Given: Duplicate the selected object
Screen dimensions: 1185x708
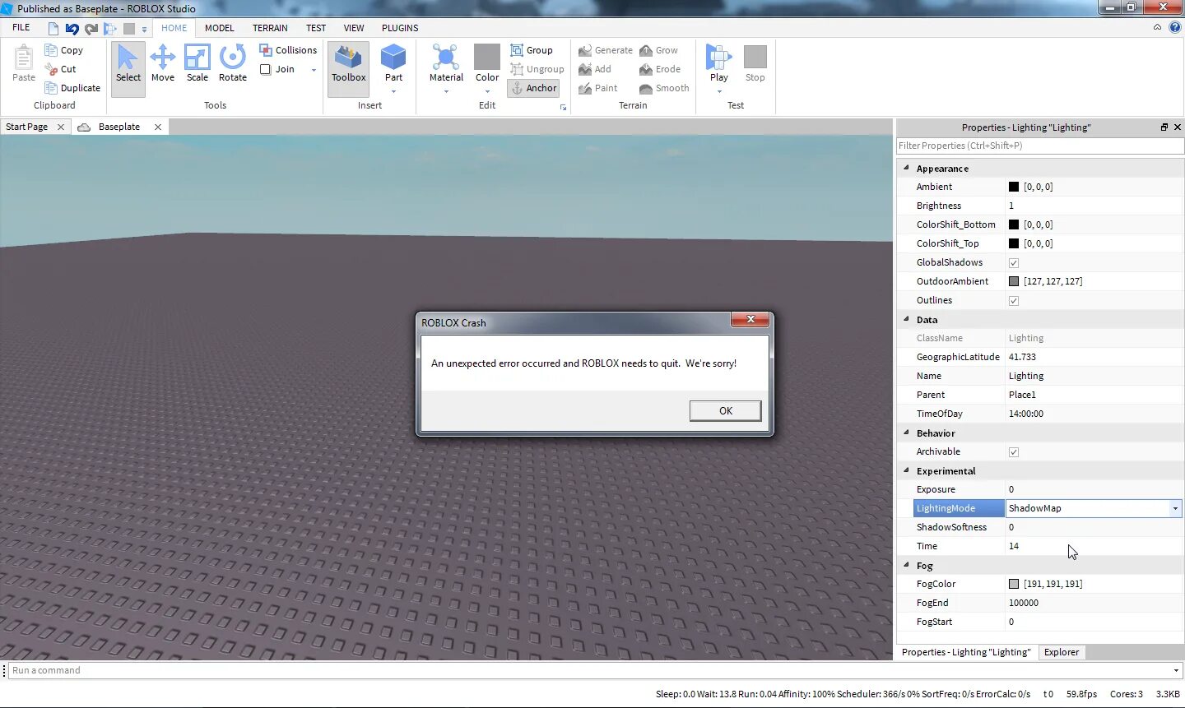Looking at the screenshot, I should [x=73, y=88].
